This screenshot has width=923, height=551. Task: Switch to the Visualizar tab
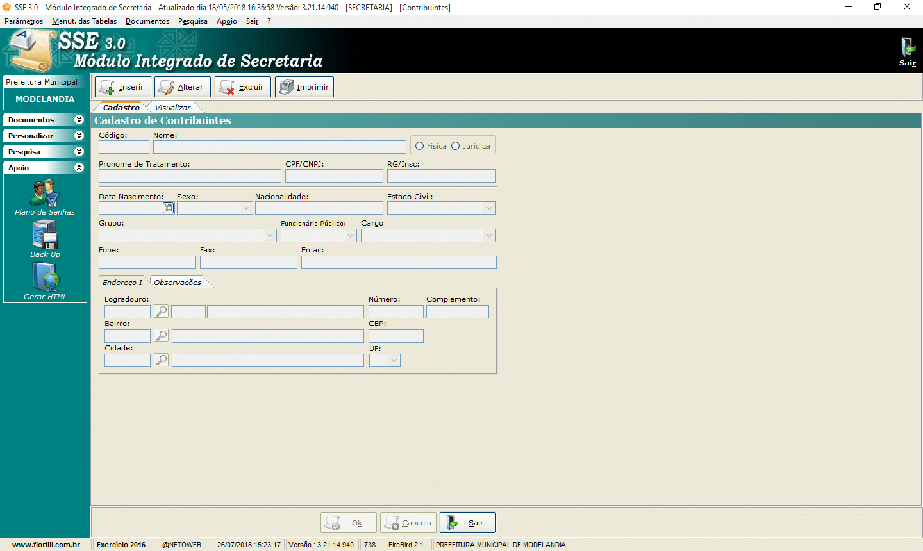pyautogui.click(x=172, y=108)
